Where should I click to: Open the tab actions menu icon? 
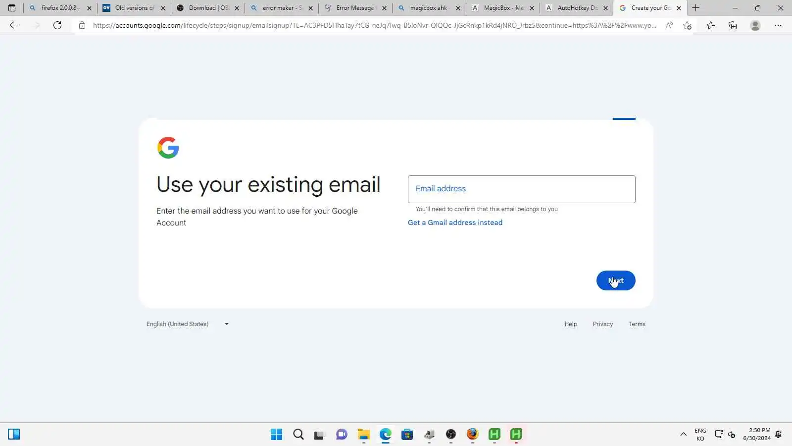click(12, 8)
